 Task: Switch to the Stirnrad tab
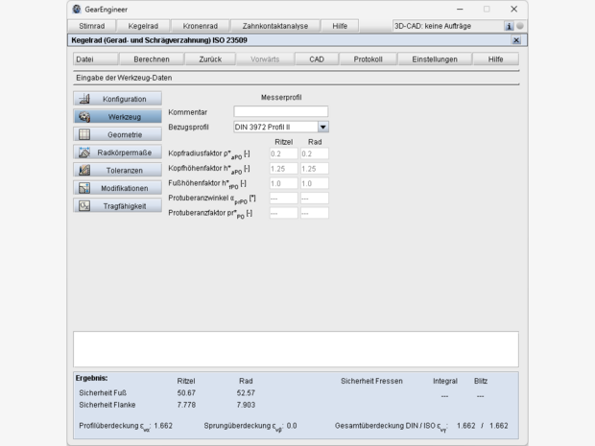click(91, 26)
